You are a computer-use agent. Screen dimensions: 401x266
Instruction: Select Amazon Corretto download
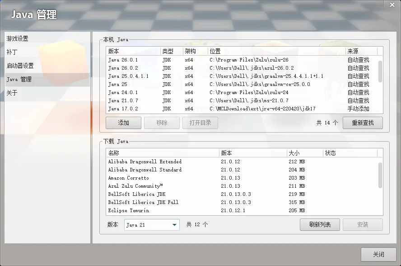(242, 178)
